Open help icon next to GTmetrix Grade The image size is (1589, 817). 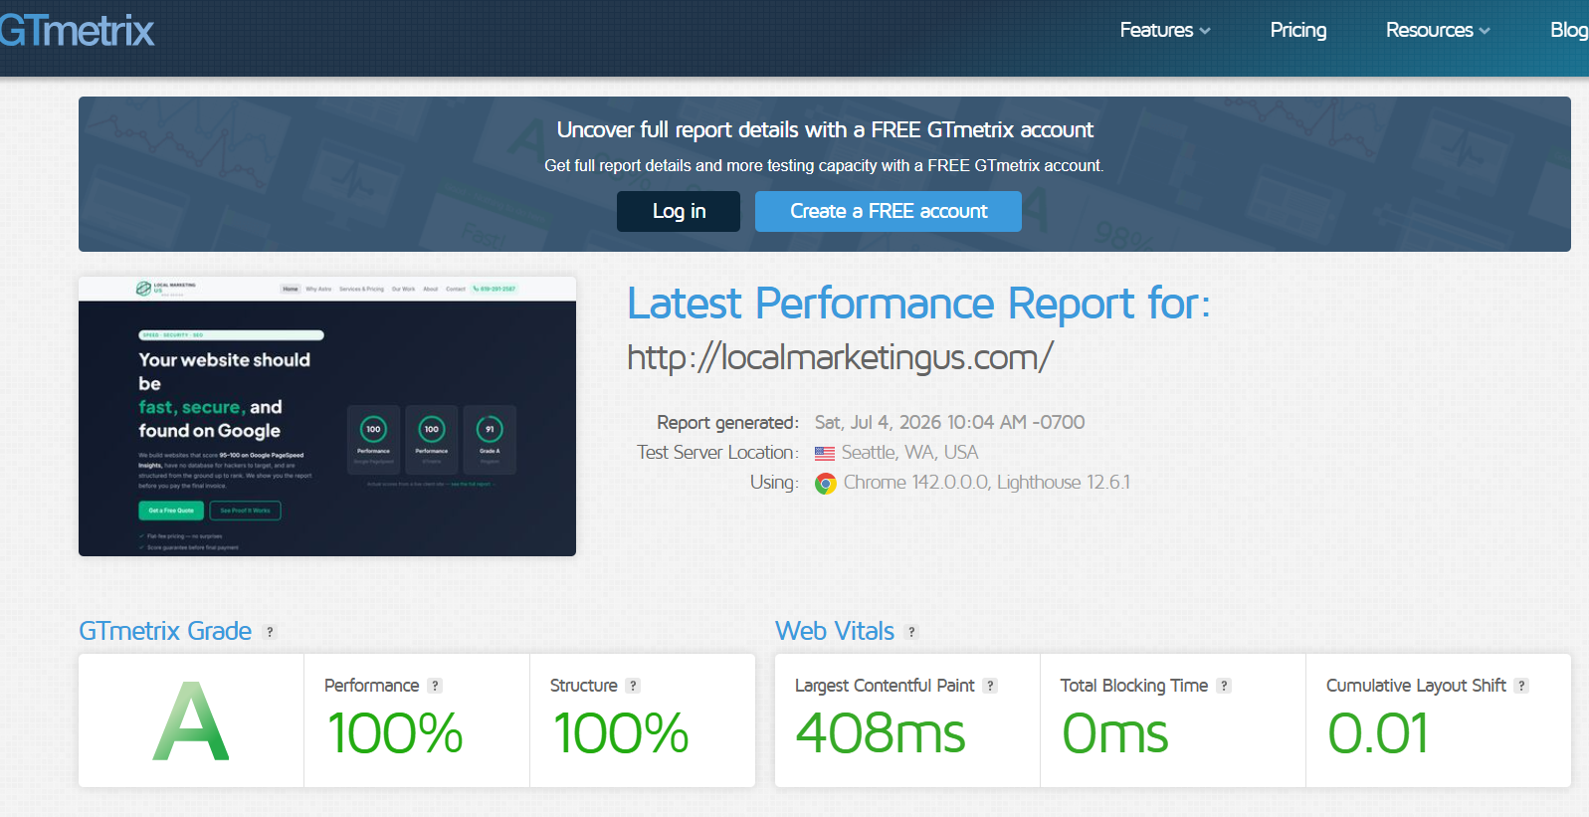tap(270, 632)
